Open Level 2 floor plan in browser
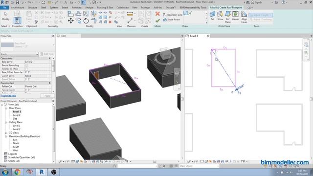Image resolution: width=313 pixels, height=176 pixels. pos(17,115)
